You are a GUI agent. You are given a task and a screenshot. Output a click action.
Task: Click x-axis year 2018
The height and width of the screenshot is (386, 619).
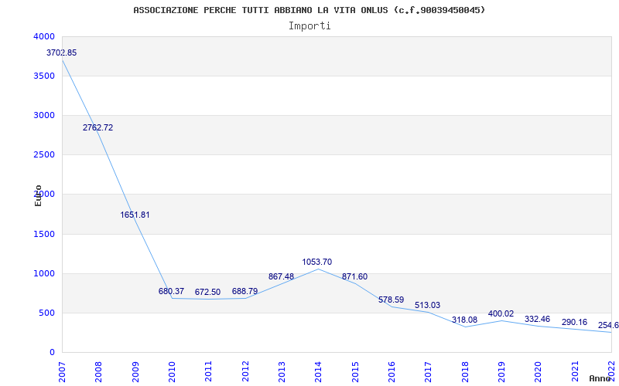tap(465, 372)
